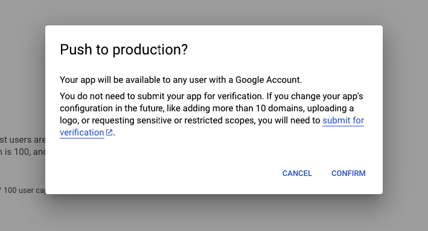Click the phrase 'uploading a' at line end
Viewport: 428px width, 231px height.
tap(330, 108)
